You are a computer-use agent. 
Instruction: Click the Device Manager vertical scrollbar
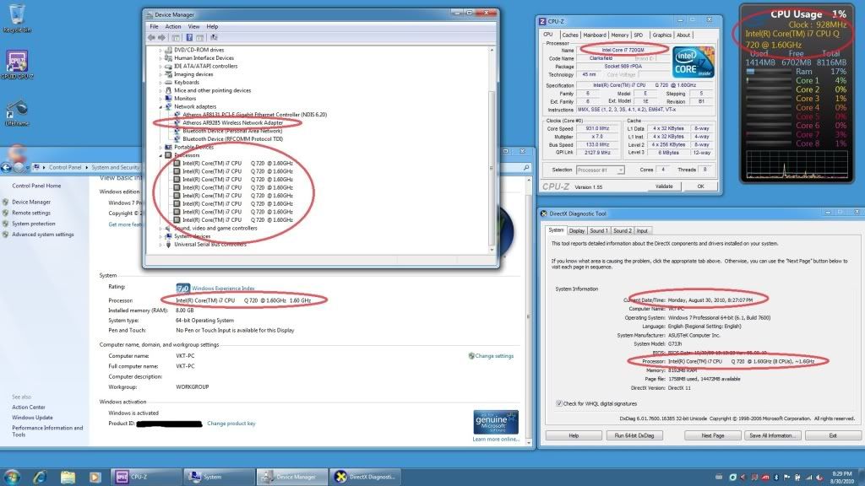[x=492, y=149]
